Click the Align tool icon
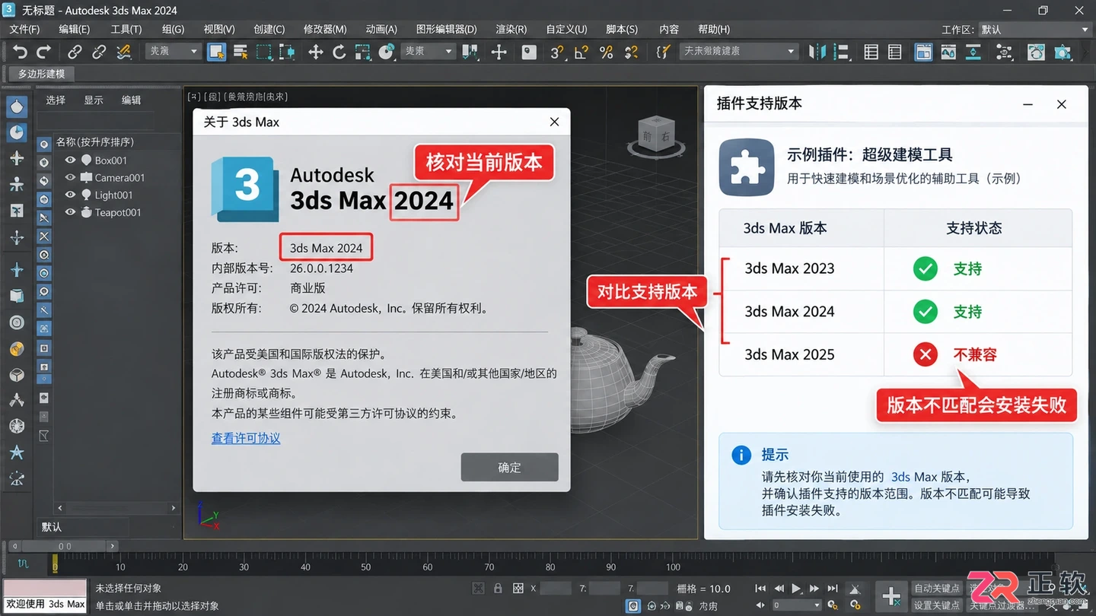Image resolution: width=1096 pixels, height=616 pixels. [841, 52]
